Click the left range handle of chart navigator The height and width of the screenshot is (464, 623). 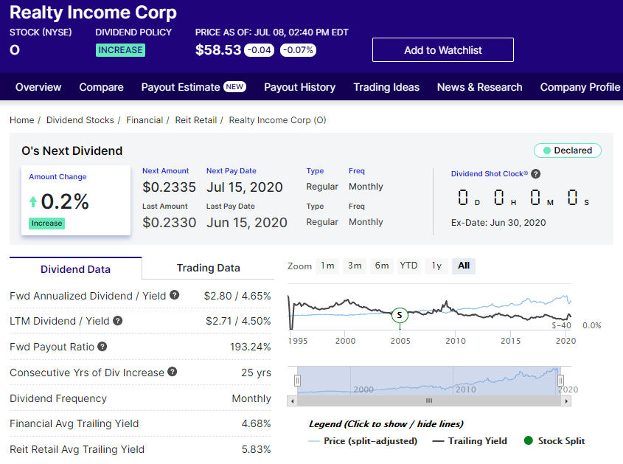(x=297, y=381)
